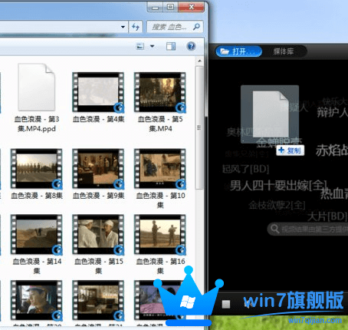Image resolution: width=348 pixels, height=330 pixels.
Task: Select the 血色浪漫 第5集.MP4 video thumbnail
Action: pyautogui.click(x=160, y=92)
